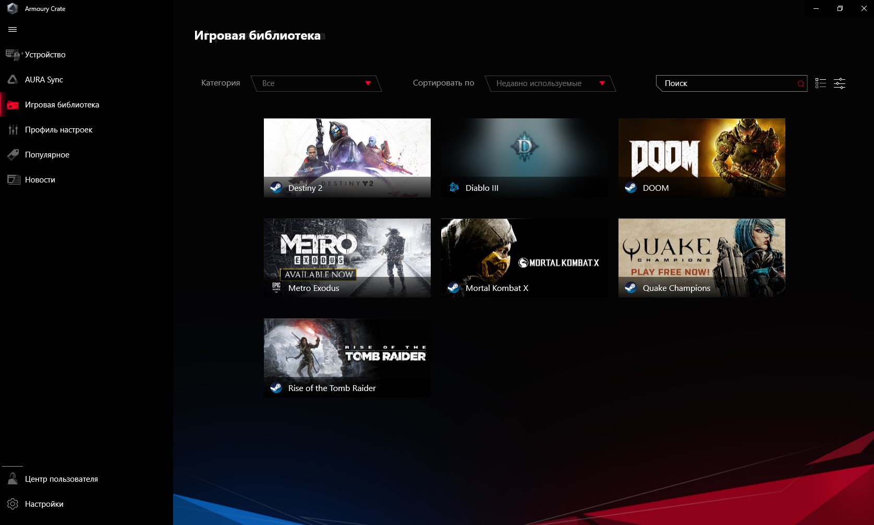Click the Популярное tag icon

point(13,154)
